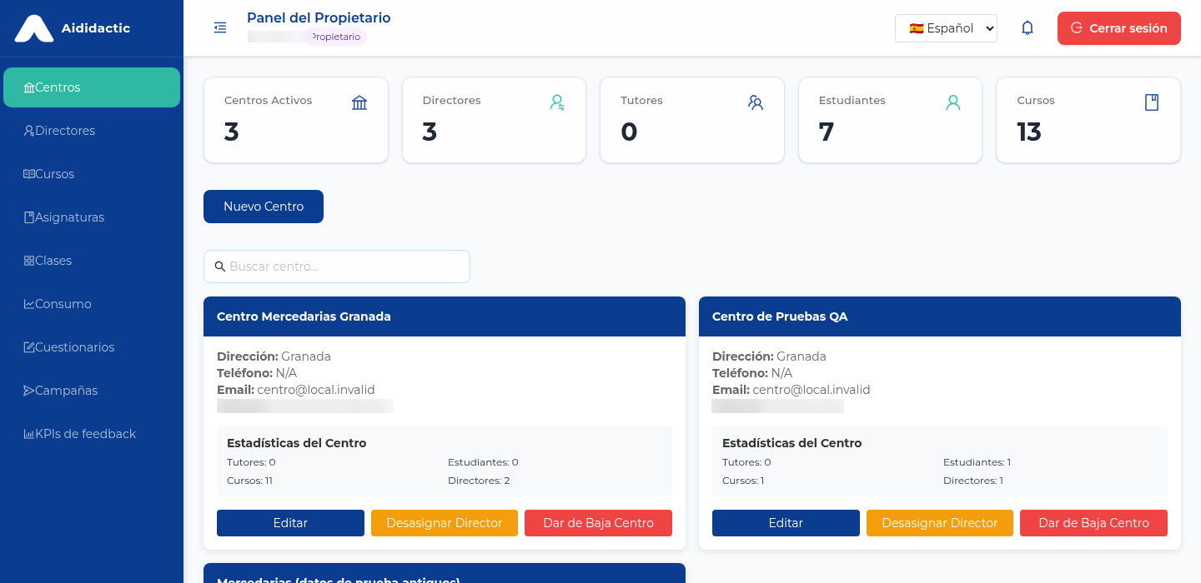Click the Cursos count 13

pyautogui.click(x=1029, y=132)
